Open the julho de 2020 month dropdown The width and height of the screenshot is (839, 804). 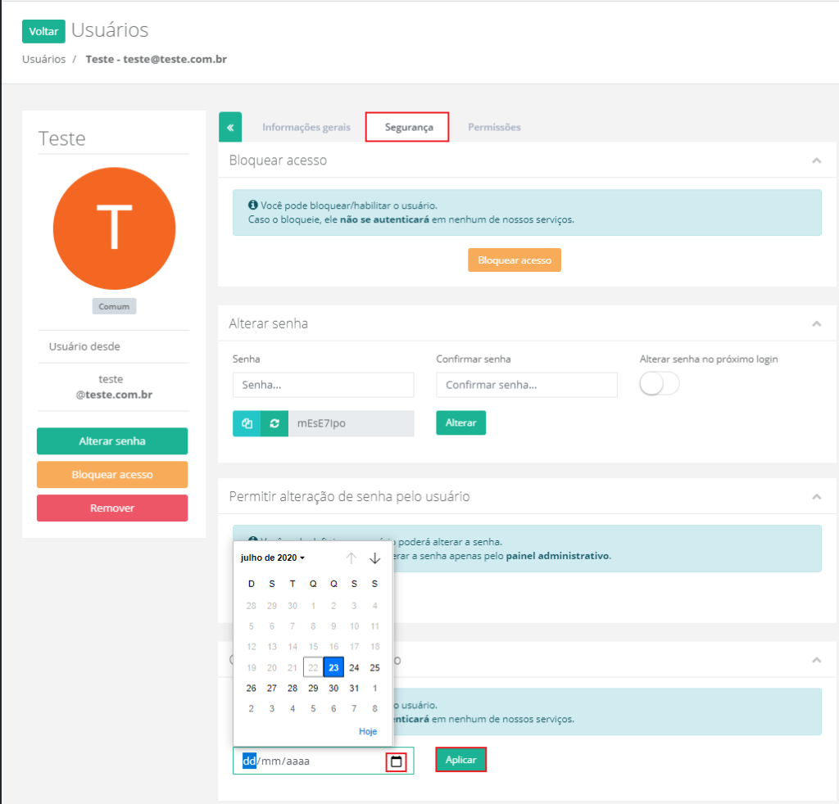[x=272, y=558]
